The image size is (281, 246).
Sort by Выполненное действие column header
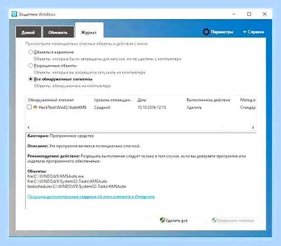pyautogui.click(x=208, y=100)
